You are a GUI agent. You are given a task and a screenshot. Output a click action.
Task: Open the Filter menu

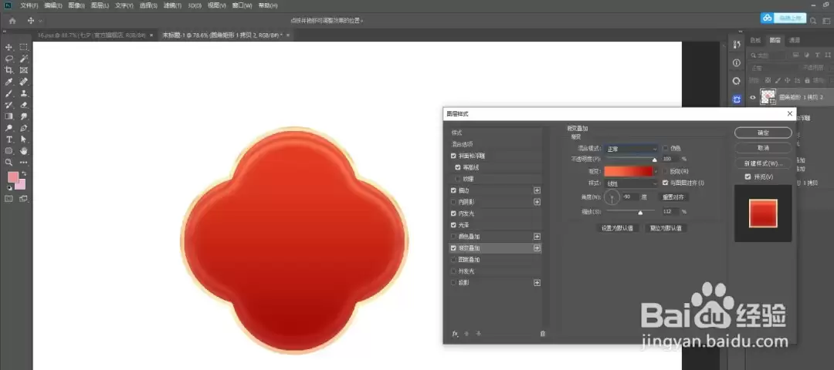tap(171, 5)
